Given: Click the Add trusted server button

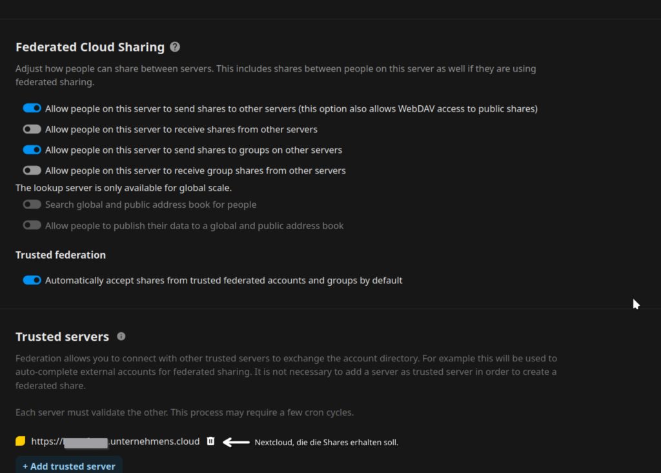Looking at the screenshot, I should click(x=69, y=465).
